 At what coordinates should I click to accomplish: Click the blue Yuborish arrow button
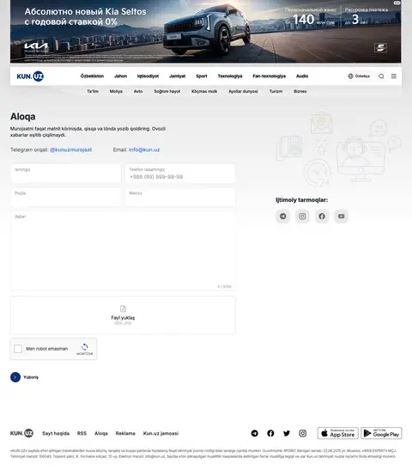pos(15,377)
